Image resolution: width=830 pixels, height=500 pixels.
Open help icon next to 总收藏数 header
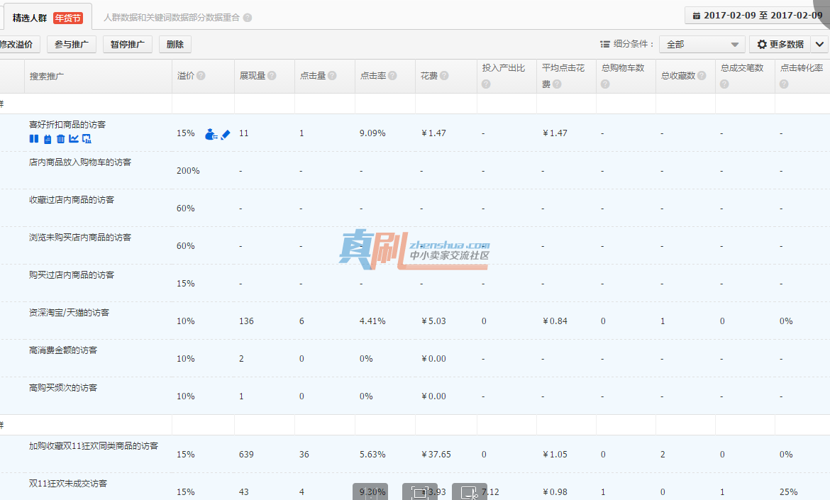pyautogui.click(x=702, y=76)
